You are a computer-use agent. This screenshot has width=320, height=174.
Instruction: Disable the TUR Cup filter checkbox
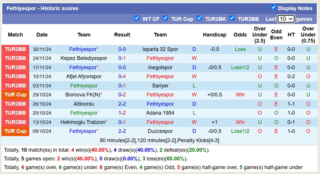coord(165,18)
